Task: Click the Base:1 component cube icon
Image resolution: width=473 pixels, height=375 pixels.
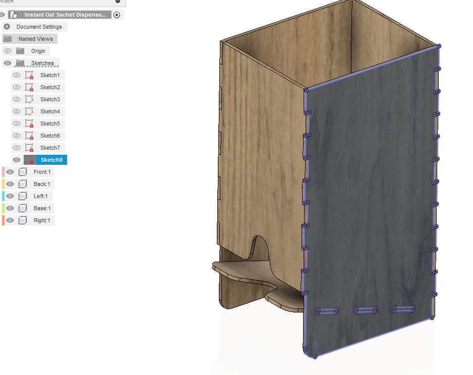Action: pyautogui.click(x=23, y=208)
